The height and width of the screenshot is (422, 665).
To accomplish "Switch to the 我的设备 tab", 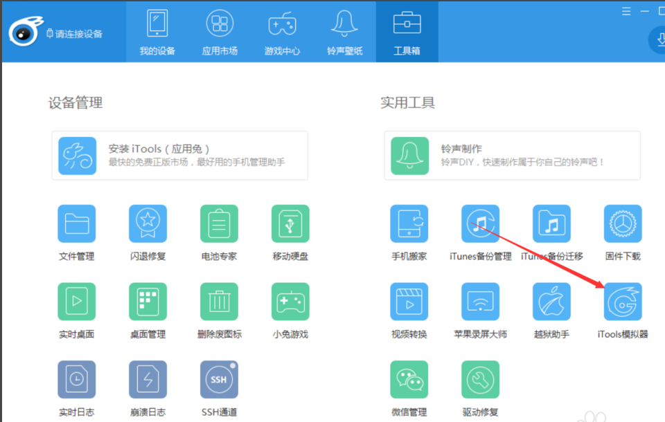I will [x=157, y=32].
